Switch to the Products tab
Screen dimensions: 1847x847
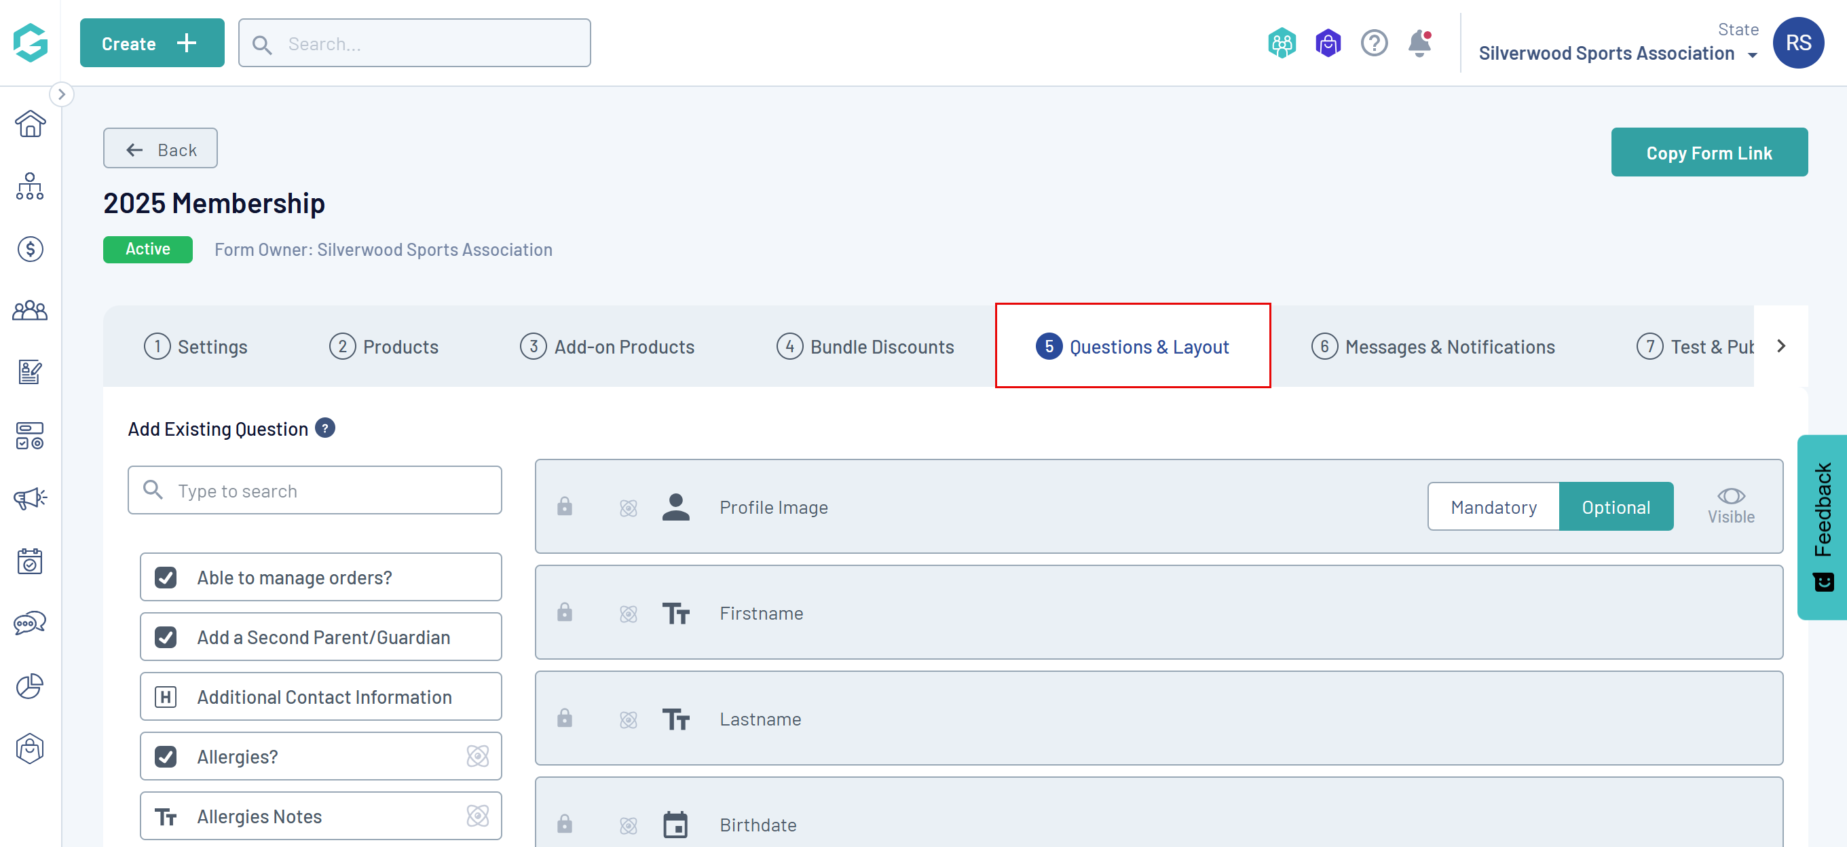click(x=384, y=347)
